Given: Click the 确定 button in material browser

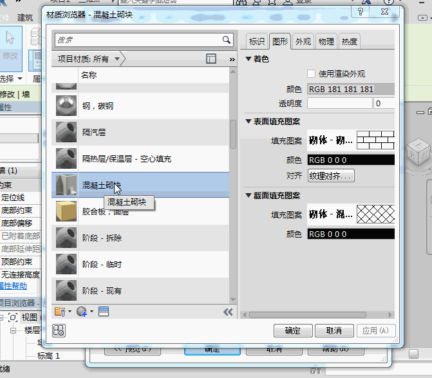Looking at the screenshot, I should click(x=293, y=330).
